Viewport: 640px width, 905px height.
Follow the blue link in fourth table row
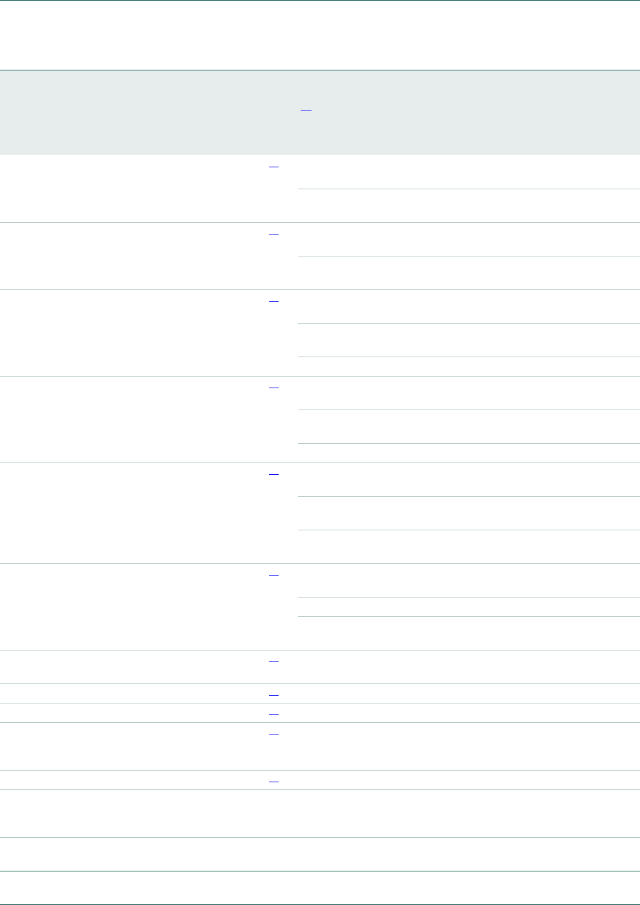coord(273,387)
